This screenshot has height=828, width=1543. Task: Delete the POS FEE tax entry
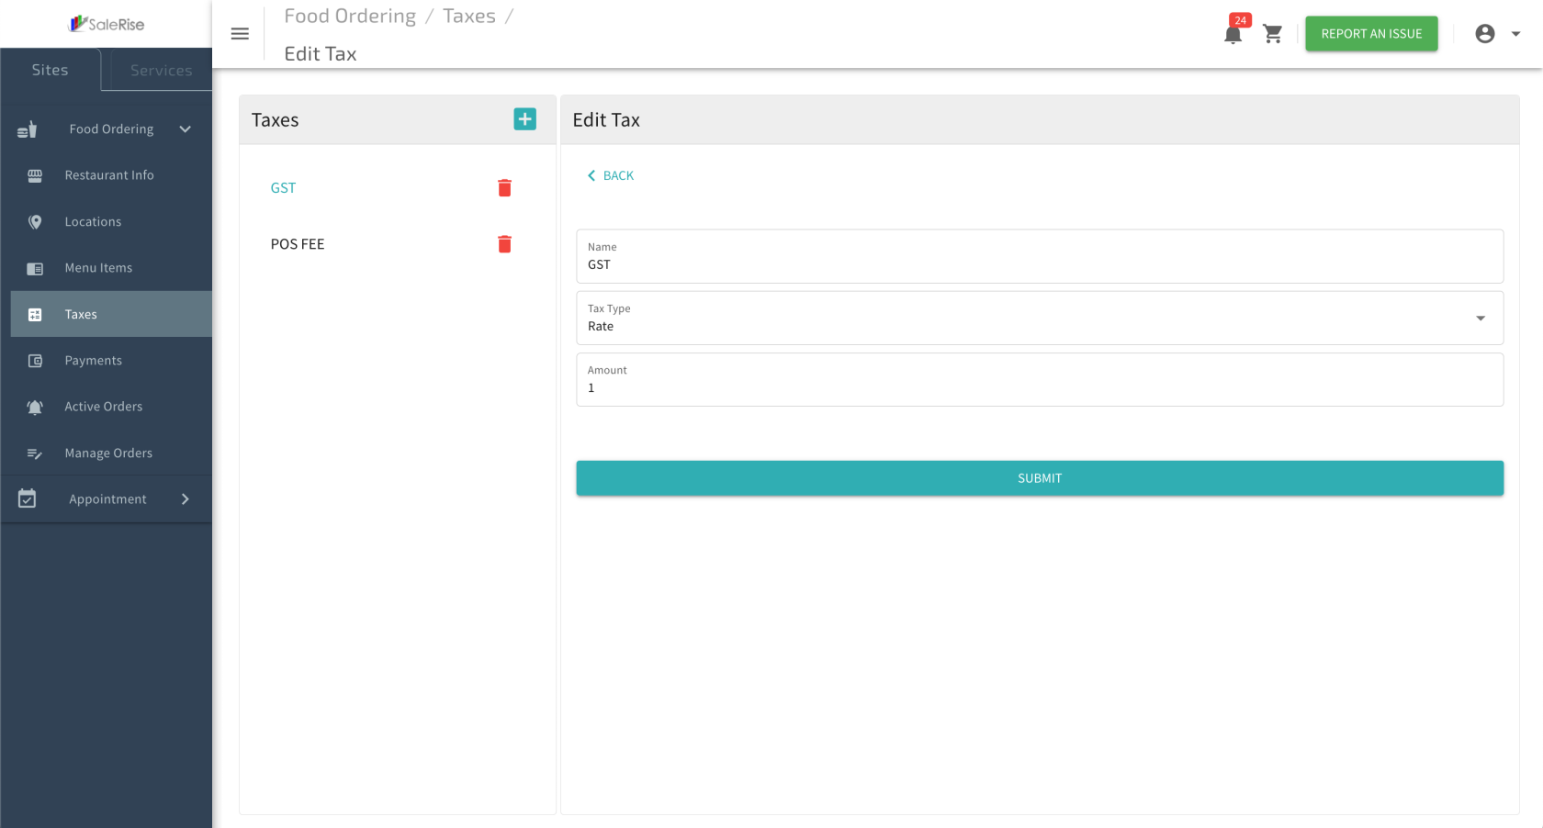pyautogui.click(x=504, y=244)
